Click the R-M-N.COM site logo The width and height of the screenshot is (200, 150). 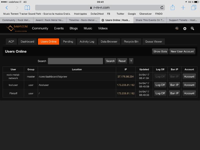pos(17,28)
